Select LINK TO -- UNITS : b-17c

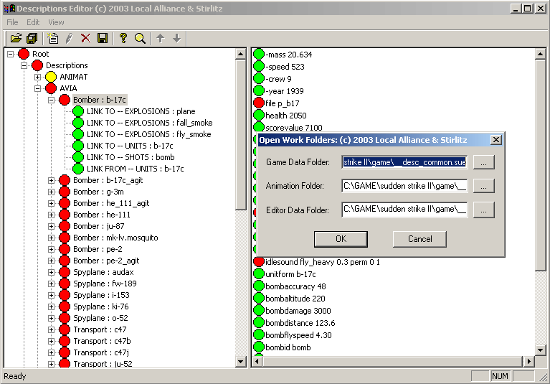(130, 146)
